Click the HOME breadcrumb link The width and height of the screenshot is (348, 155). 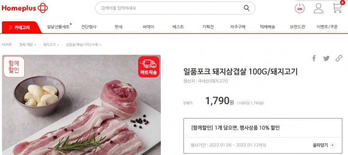pos(7,45)
